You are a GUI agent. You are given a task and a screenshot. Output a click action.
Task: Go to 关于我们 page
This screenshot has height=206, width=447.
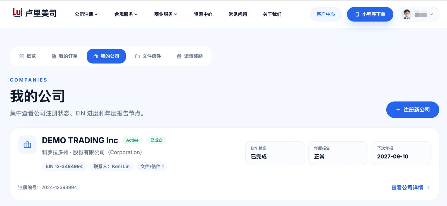[x=272, y=14]
